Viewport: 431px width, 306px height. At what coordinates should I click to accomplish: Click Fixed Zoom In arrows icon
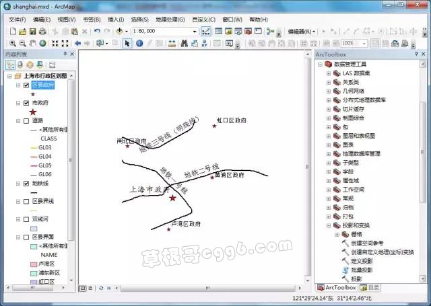(55, 43)
